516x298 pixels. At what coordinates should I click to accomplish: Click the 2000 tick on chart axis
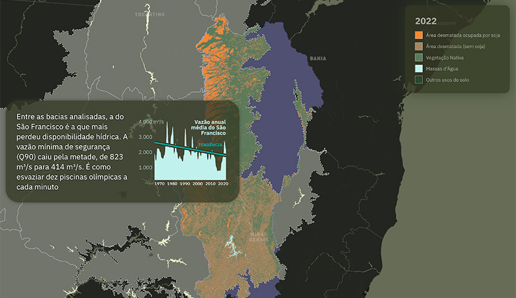pos(197,183)
